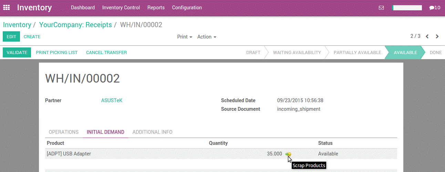
Task: Open the apps grid menu icon
Action: pos(6,8)
